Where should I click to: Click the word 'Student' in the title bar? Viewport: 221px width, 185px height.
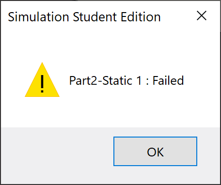click(95, 17)
